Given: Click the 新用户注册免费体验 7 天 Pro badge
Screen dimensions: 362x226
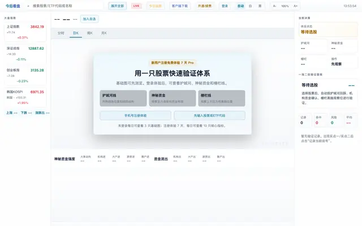Looking at the screenshot, I should tap(173, 63).
